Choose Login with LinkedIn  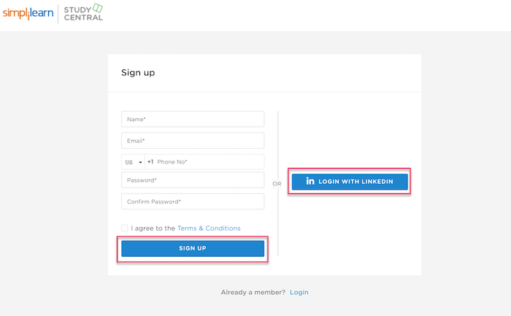coord(350,182)
